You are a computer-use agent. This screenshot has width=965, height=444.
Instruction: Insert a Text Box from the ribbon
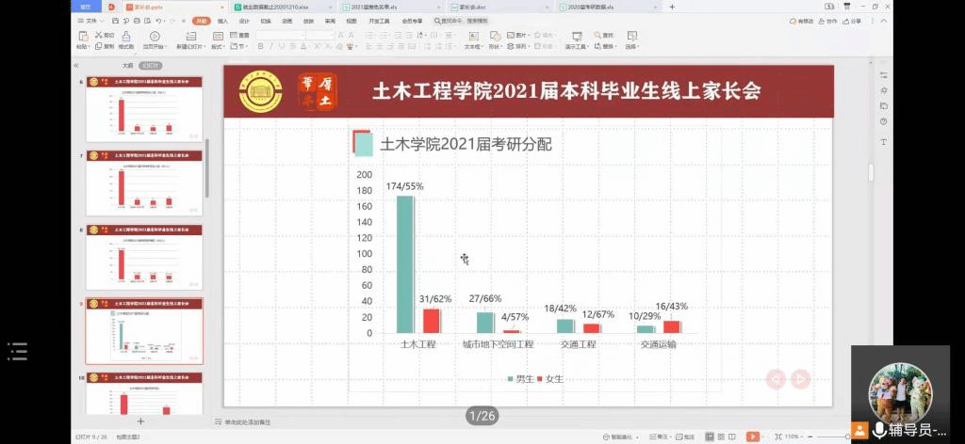(x=472, y=38)
